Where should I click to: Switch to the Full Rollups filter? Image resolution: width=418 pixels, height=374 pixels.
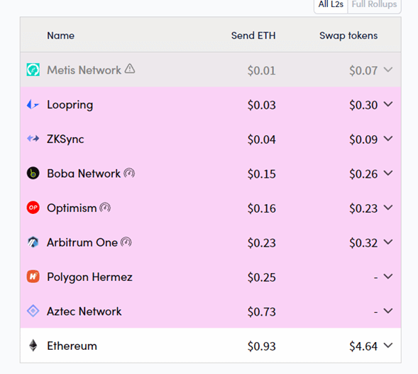coord(374,5)
